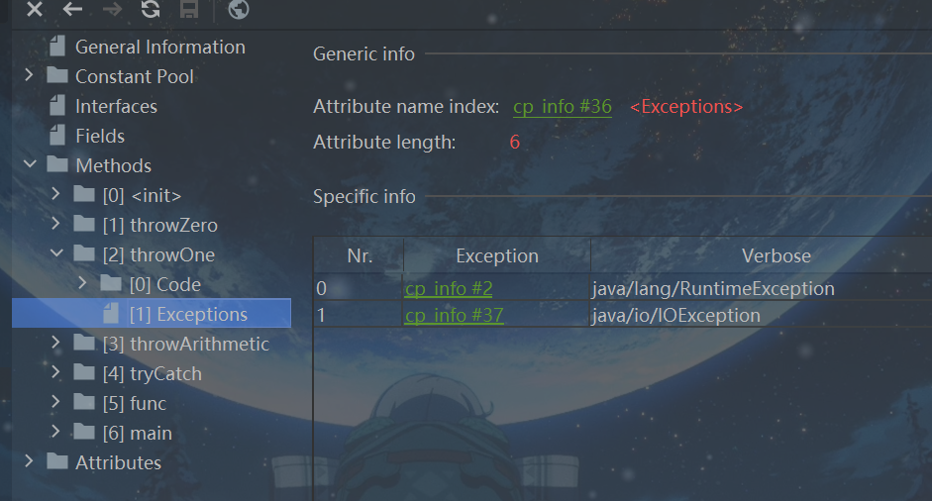Collapse the Methods tree node
932x501 pixels.
[29, 165]
